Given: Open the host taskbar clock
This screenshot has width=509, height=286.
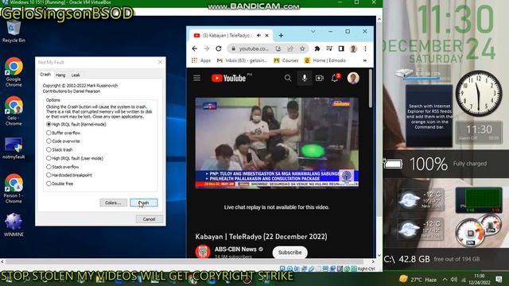Looking at the screenshot, I should [479, 279].
